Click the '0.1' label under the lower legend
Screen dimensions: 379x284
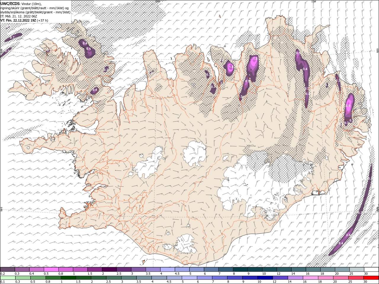[x=3, y=282]
